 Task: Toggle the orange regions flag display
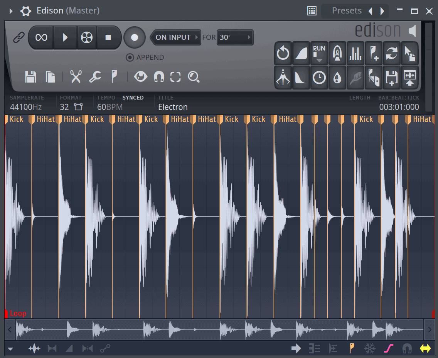tap(352, 348)
